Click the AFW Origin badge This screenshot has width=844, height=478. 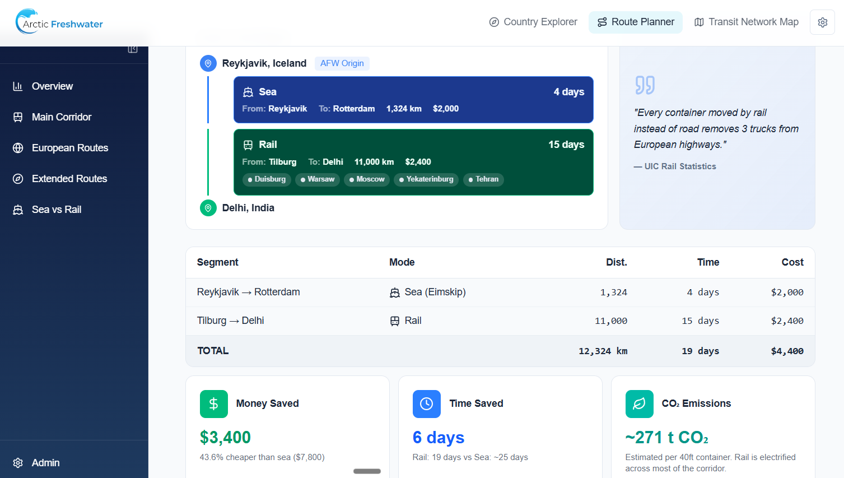click(x=342, y=63)
